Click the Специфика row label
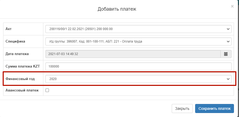Screen dimensions: 239x117 tap(16, 41)
